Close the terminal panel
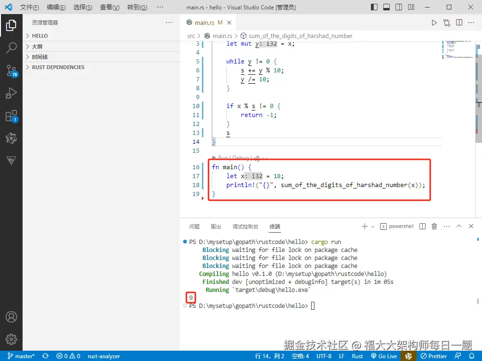482x361 pixels. [471, 226]
